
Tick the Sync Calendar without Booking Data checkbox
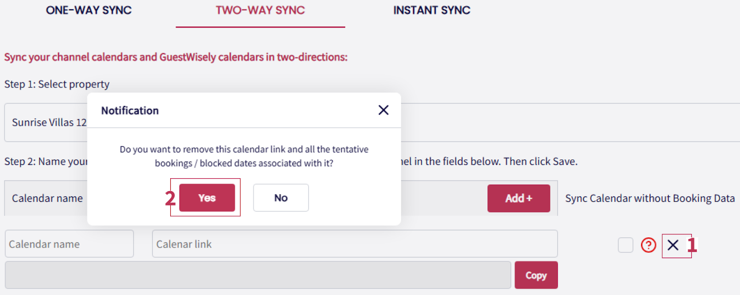[625, 245]
